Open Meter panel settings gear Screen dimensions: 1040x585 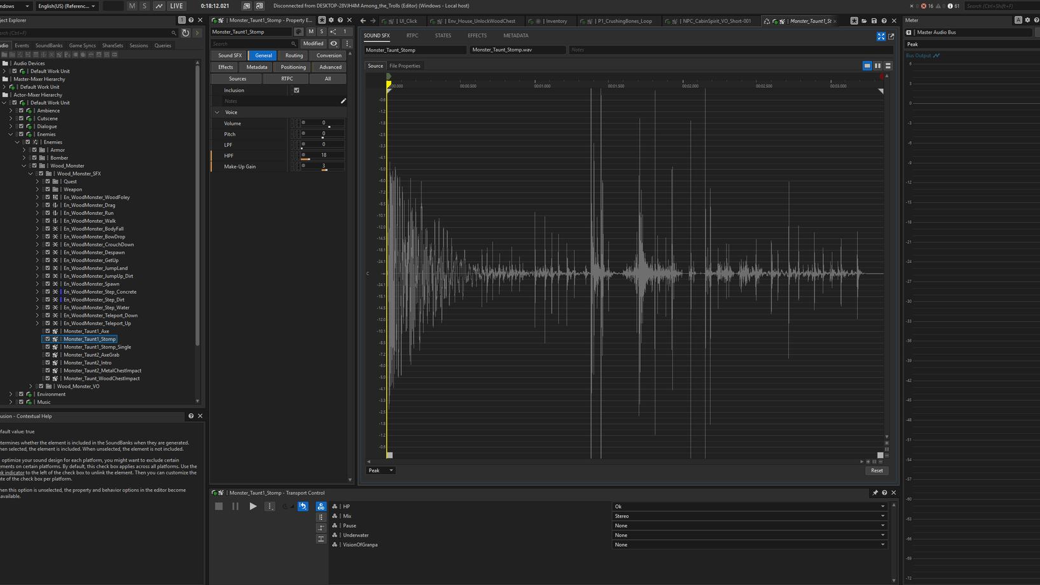tap(1027, 20)
